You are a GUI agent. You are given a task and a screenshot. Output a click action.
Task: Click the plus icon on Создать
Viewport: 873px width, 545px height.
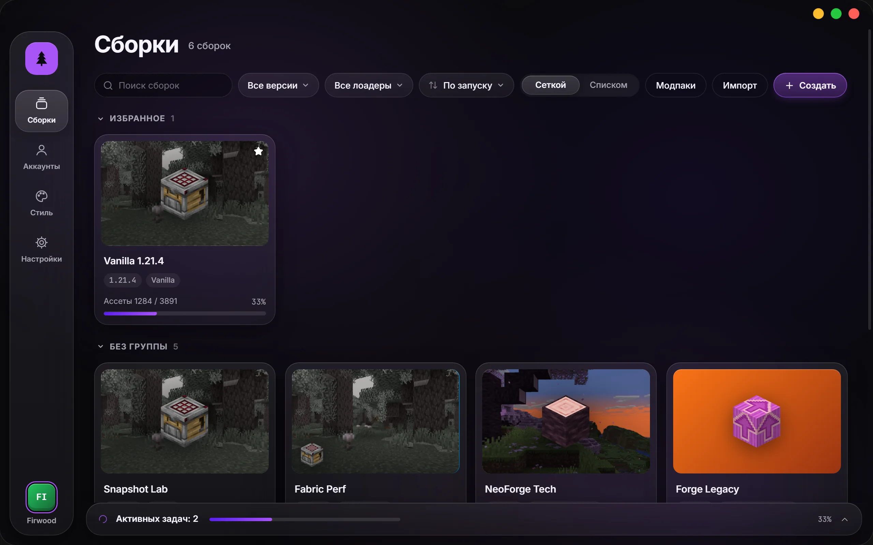(x=789, y=85)
